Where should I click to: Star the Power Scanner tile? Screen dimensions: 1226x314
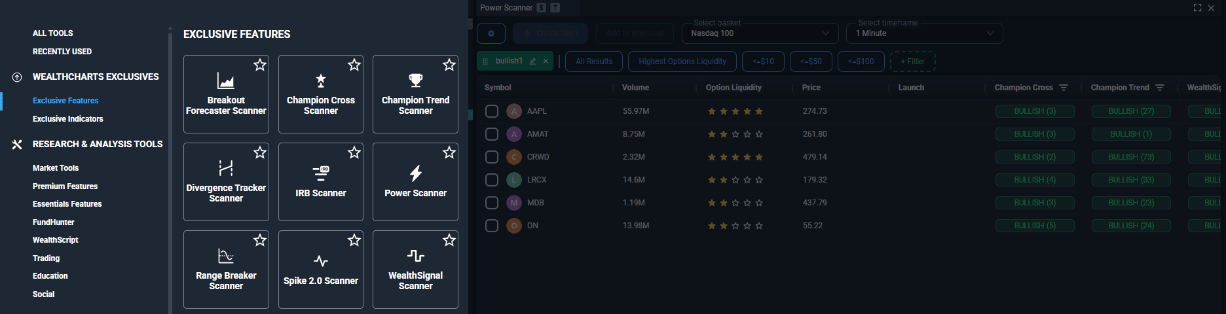[x=449, y=152]
